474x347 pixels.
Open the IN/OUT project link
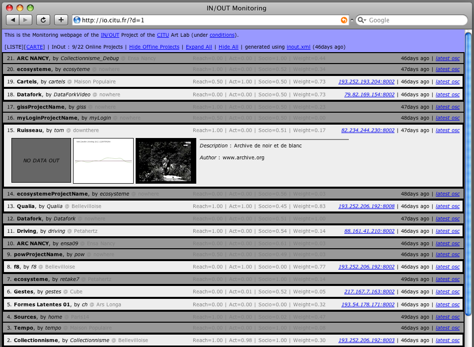coord(110,35)
